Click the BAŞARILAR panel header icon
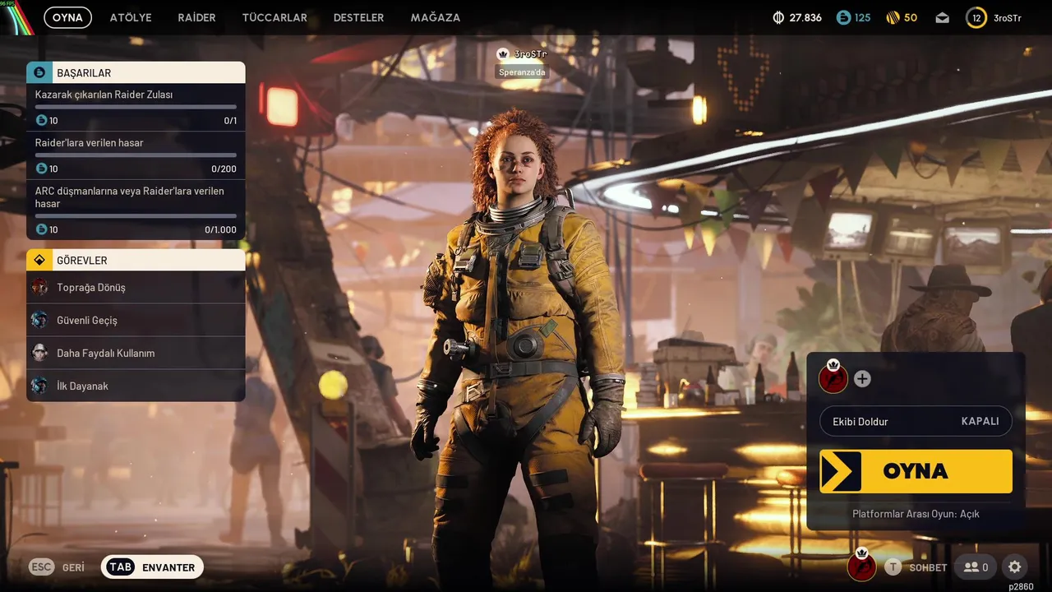 point(39,72)
